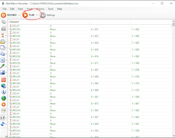Click the color picker eyedropper icon

pos(2,66)
